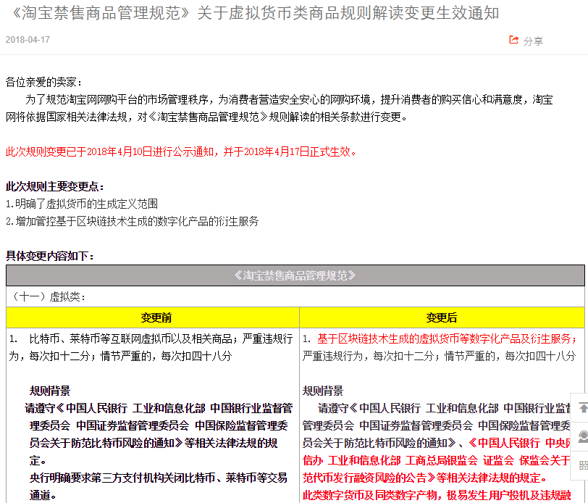This screenshot has width=588, height=503.
Task: Click the 分享 share label
Action: [x=533, y=41]
